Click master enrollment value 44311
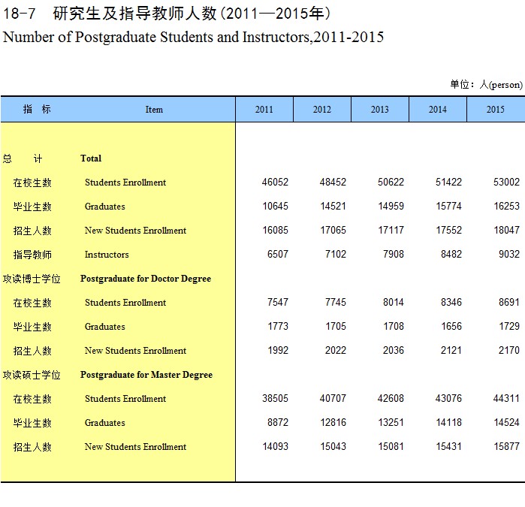 [x=506, y=398]
